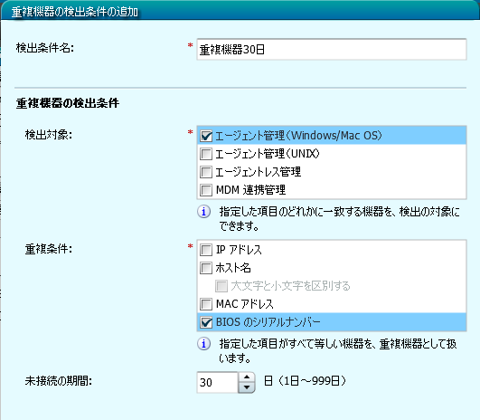Image resolution: width=480 pixels, height=420 pixels.
Task: Tick the MDM 連携管理 checkbox
Action: 206,190
